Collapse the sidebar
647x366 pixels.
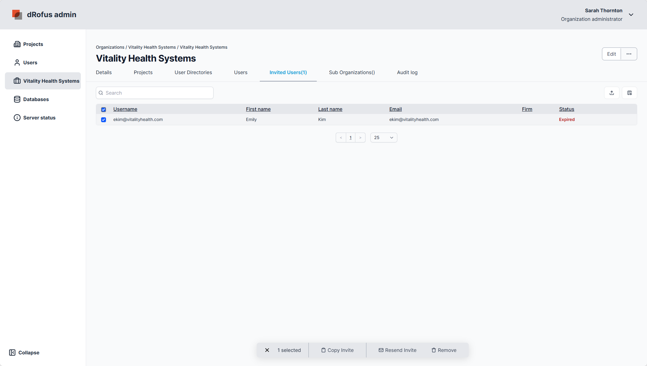(x=24, y=353)
